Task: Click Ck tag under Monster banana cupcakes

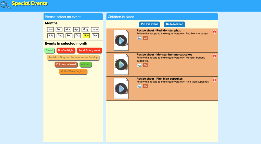Action: [145, 65]
